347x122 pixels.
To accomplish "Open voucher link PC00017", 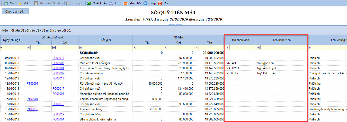I will click(x=58, y=89).
